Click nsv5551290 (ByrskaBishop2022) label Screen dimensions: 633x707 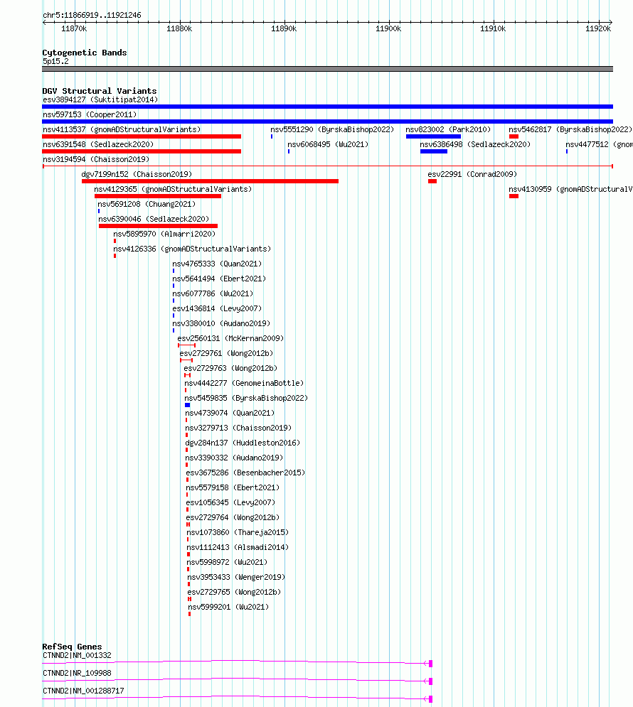tap(333, 129)
